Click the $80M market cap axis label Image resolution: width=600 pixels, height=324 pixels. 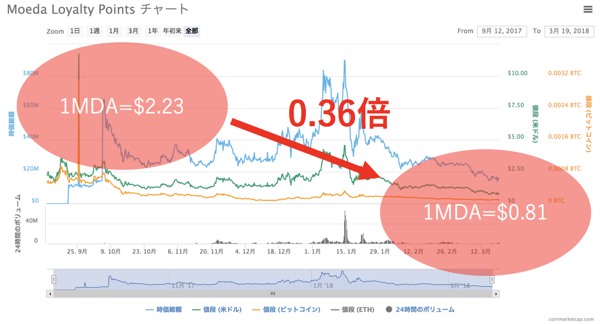point(31,73)
